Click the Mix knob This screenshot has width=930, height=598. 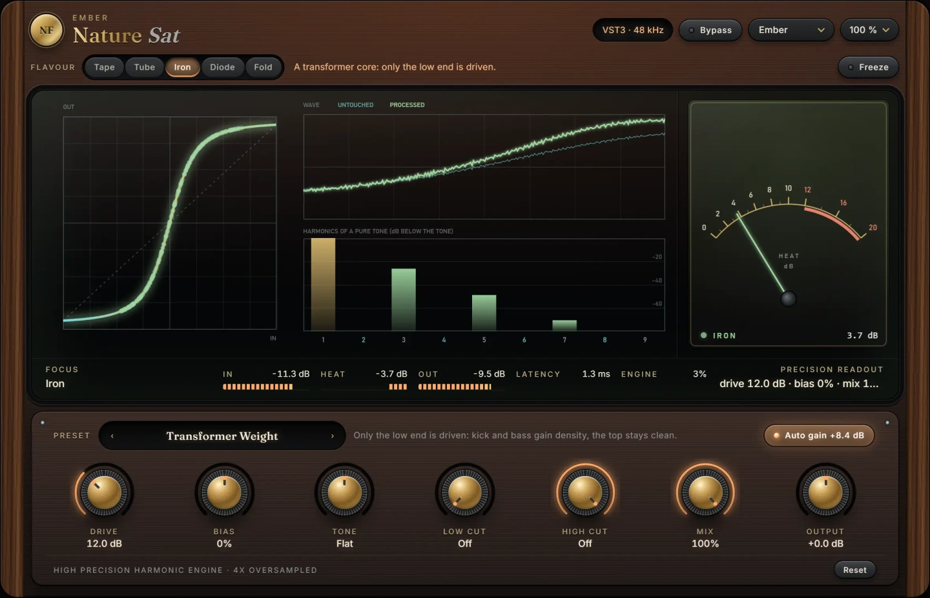click(x=705, y=493)
